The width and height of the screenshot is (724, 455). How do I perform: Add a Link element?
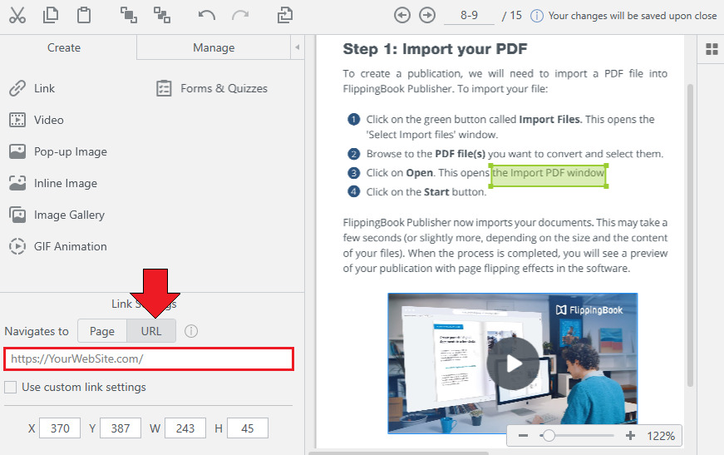[32, 88]
